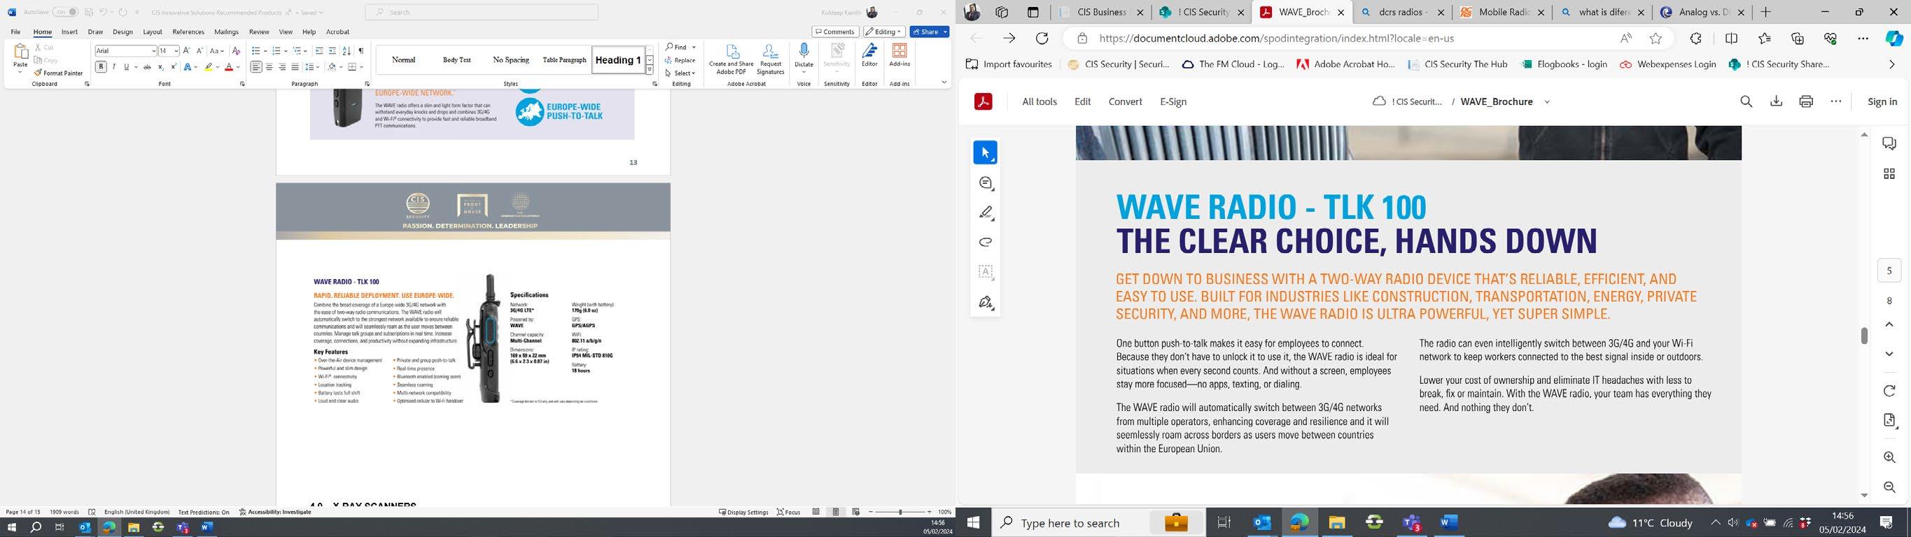1911x537 pixels.
Task: Click Request Signatures in Word ribbon
Action: tap(770, 59)
